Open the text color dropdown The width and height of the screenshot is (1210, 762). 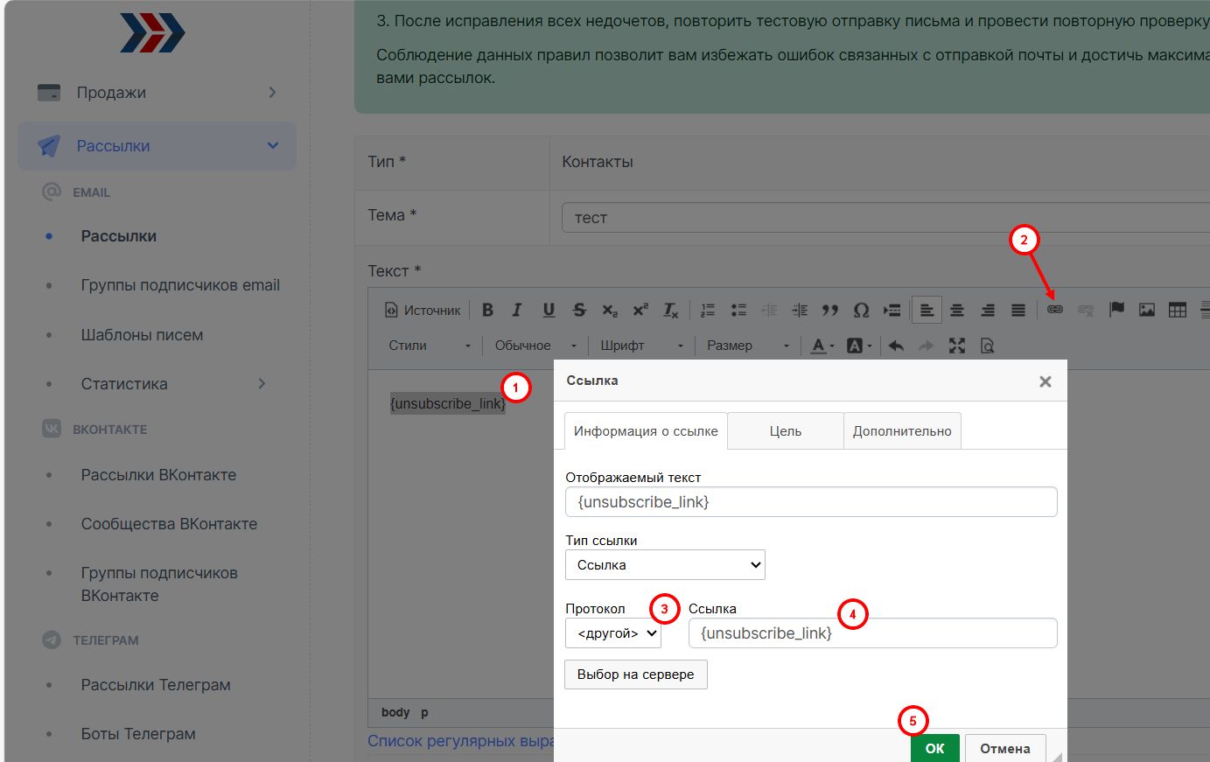click(822, 346)
